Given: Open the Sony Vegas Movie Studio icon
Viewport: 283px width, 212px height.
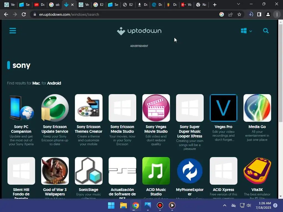Looking at the screenshot, I should (x=156, y=108).
